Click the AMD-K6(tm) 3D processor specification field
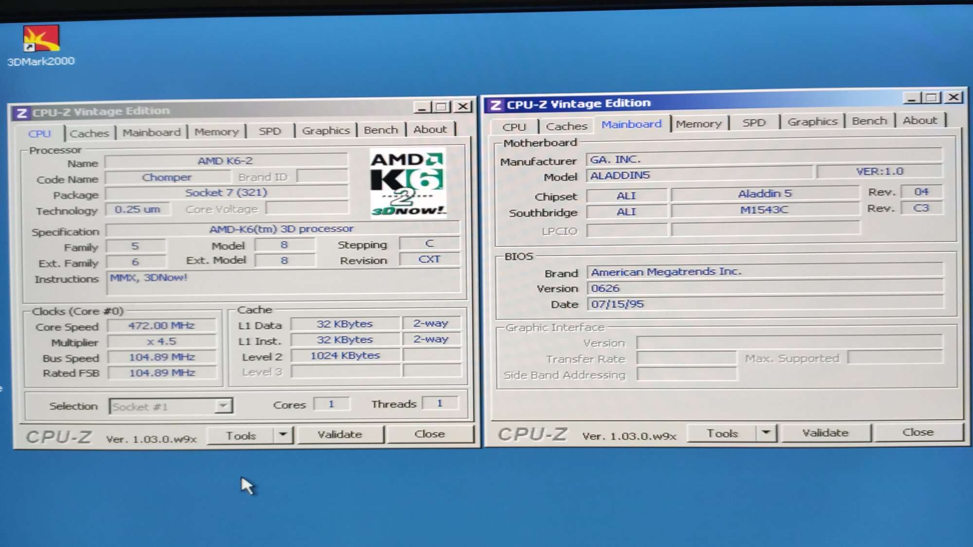 pyautogui.click(x=282, y=229)
